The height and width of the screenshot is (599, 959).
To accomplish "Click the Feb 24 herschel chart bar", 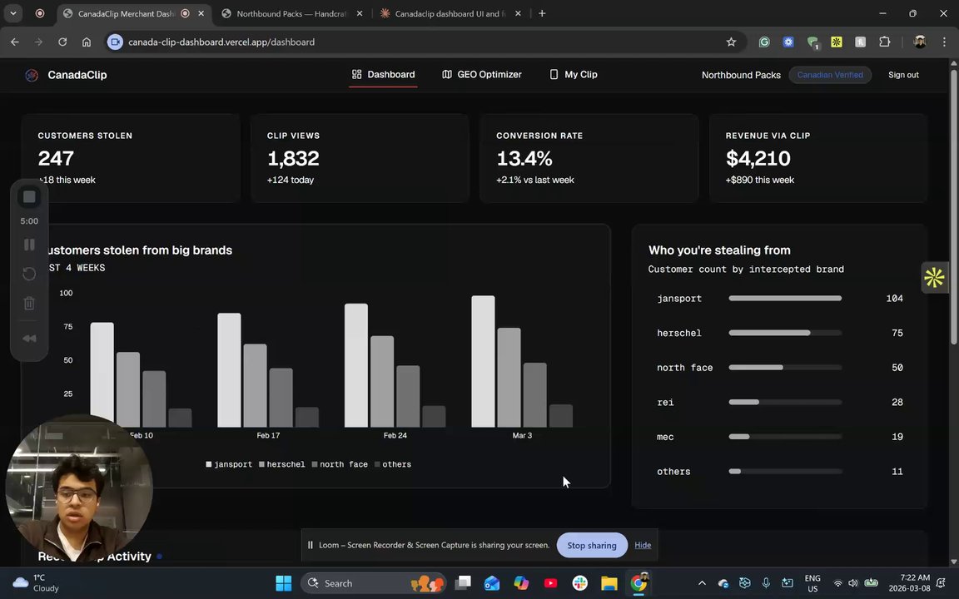I will point(381,381).
